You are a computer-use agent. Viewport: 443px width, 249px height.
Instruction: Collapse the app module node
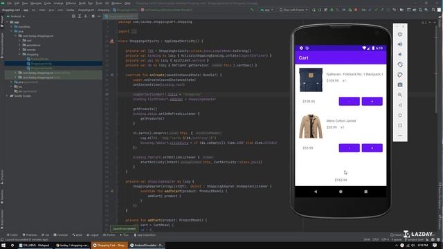8,22
